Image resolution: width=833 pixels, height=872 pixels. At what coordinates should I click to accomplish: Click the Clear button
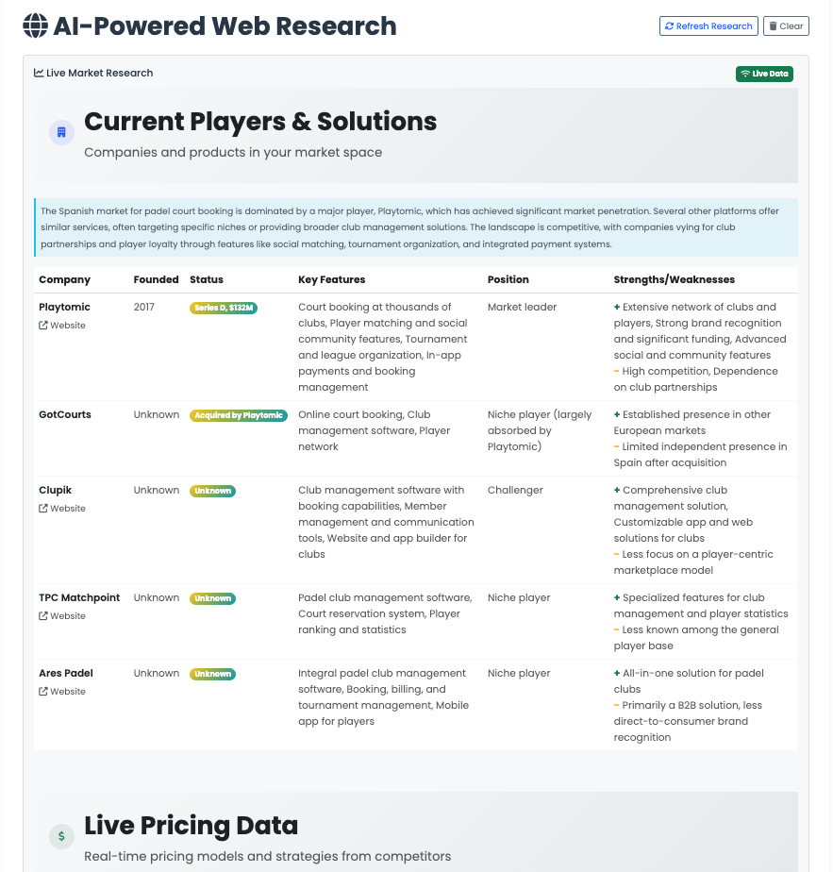(786, 25)
